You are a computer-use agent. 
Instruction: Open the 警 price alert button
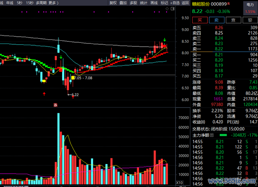(250, 20)
